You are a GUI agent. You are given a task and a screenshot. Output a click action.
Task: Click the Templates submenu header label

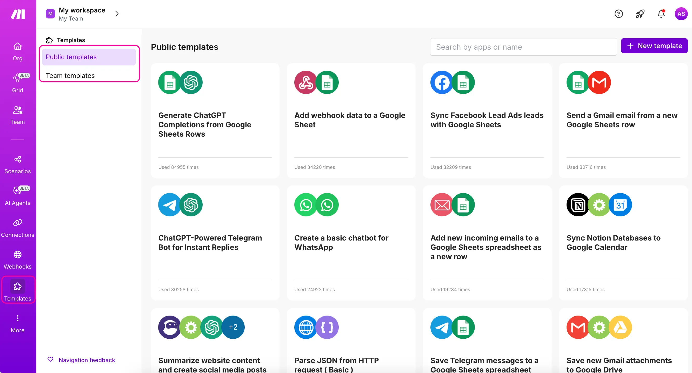(71, 40)
